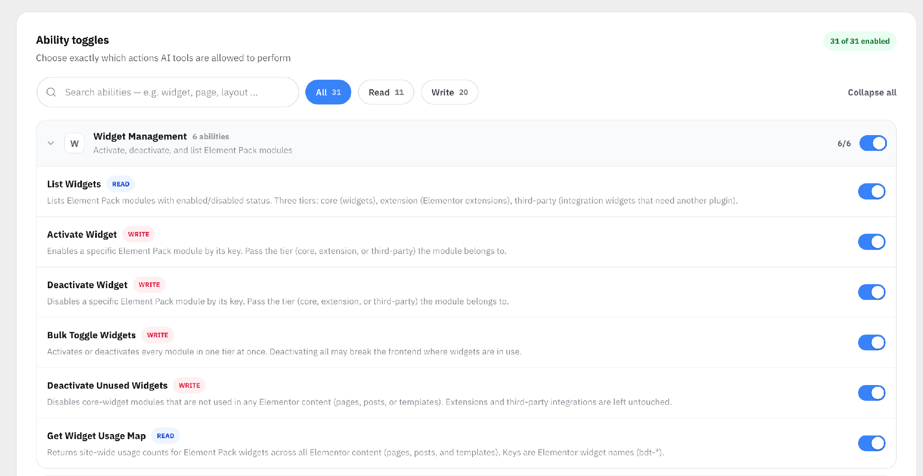Click WRITE badge beside Deactivate Unused Widgets
This screenshot has width=923, height=476.
189,385
